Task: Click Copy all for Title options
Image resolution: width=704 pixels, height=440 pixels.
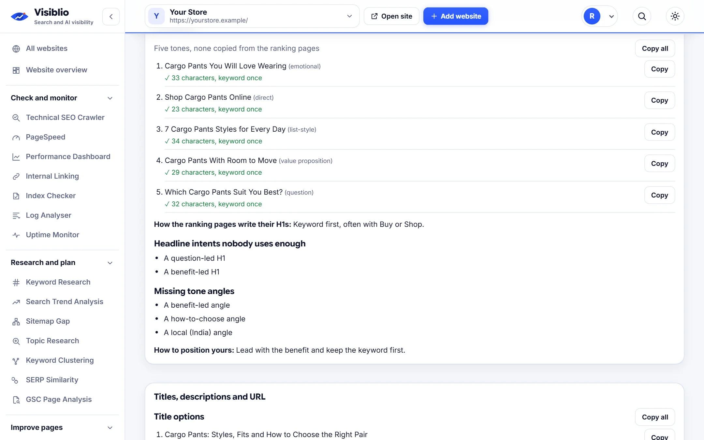Action: 655,417
